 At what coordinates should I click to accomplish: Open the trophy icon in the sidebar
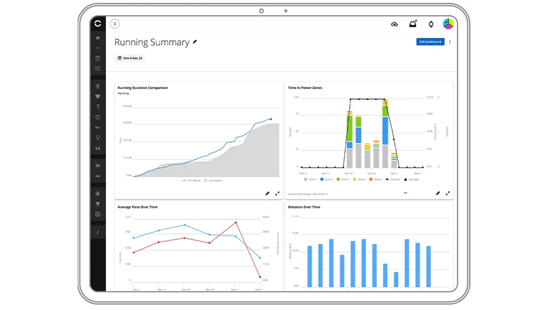click(x=98, y=204)
